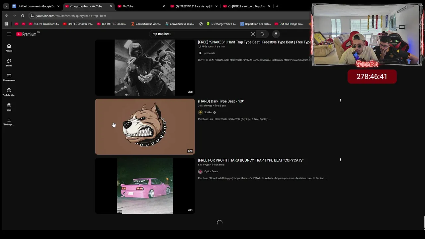The height and width of the screenshot is (239, 425).
Task: Open the (HARD) Dark Type Beat K9 title
Action: click(x=221, y=101)
